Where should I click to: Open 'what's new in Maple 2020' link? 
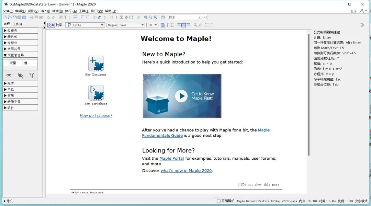[x=186, y=171]
